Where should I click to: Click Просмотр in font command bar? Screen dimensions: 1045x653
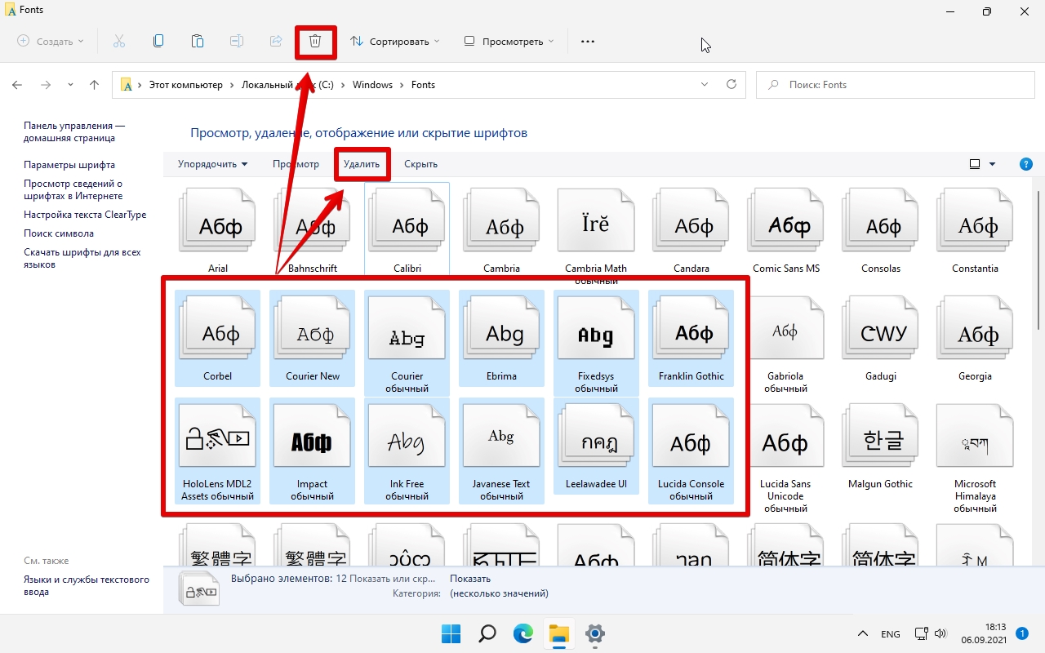pyautogui.click(x=296, y=164)
